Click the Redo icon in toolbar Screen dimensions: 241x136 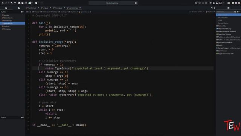[15, 3]
